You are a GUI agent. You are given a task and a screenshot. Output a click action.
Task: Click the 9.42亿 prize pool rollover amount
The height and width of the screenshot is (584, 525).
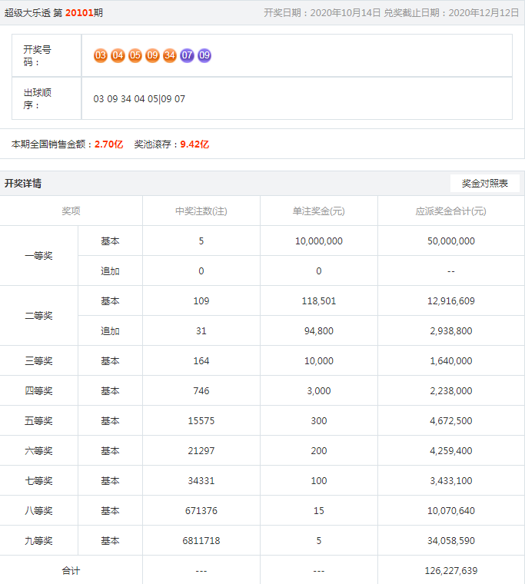tap(194, 144)
